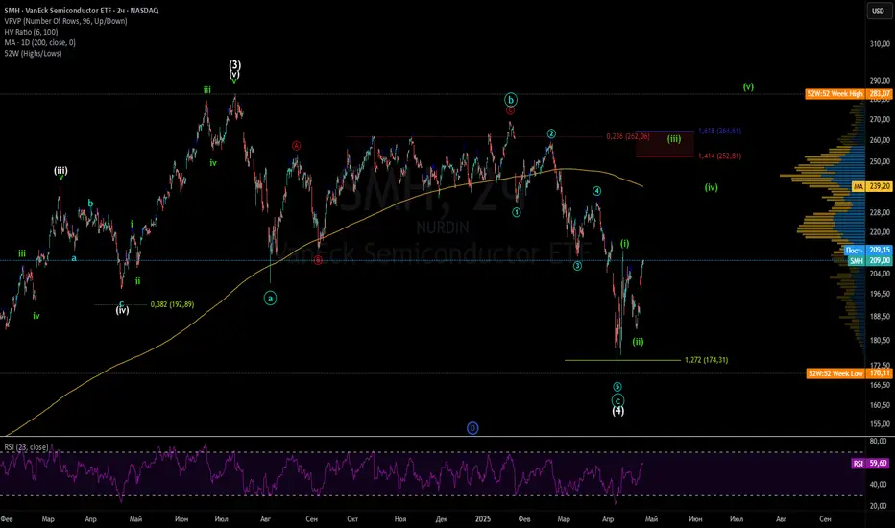Select the green ii wave label

click(137, 281)
